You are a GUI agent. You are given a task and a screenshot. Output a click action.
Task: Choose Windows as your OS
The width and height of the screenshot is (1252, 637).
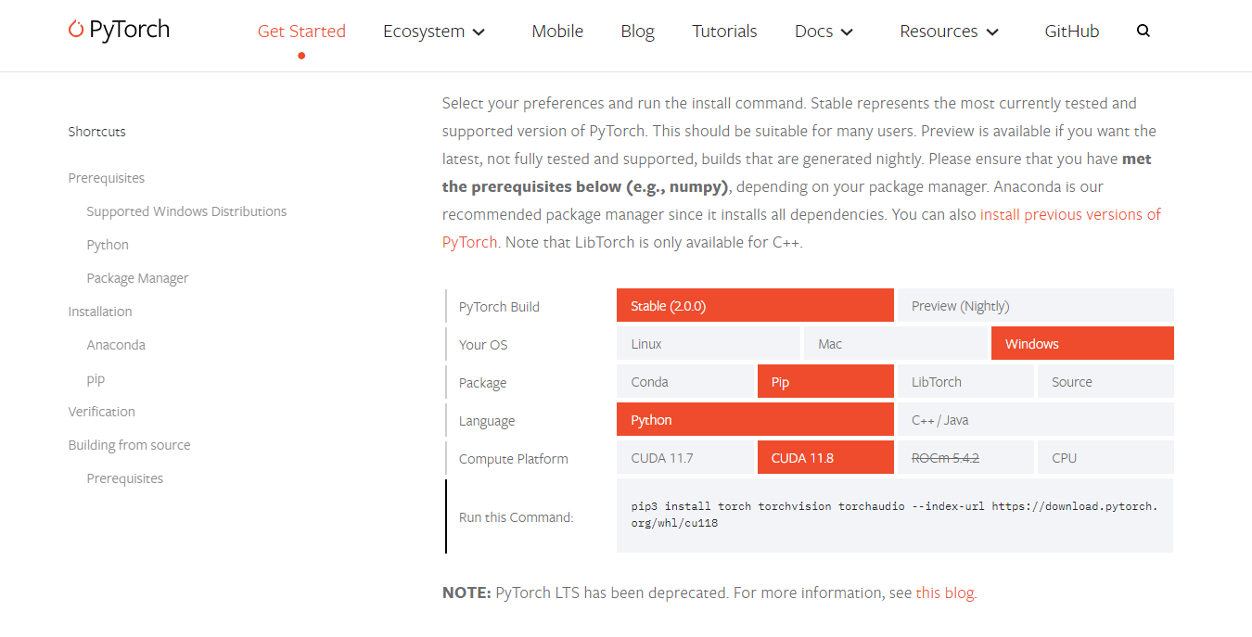click(1082, 343)
